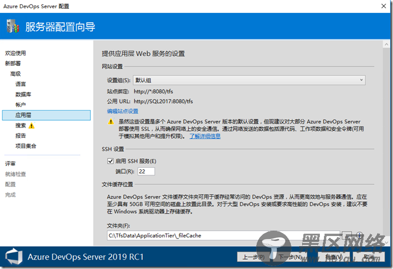The width and height of the screenshot is (393, 269).
Task: Open the 项目集合 step
Action: 26,146
